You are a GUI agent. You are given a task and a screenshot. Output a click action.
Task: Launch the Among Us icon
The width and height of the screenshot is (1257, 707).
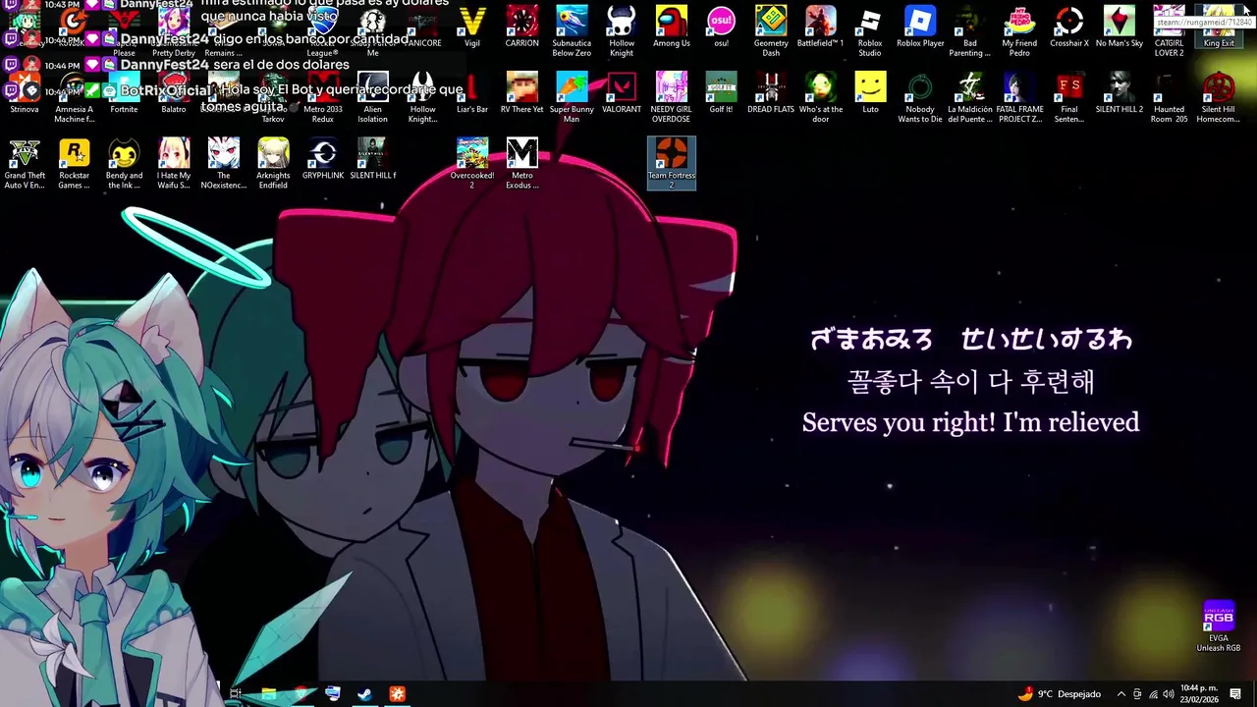(672, 27)
